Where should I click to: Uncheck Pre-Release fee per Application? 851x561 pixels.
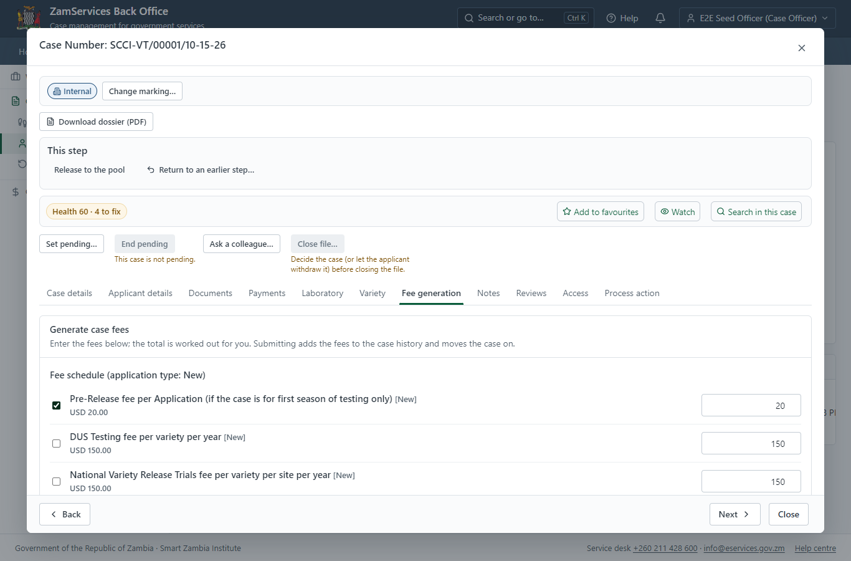tap(57, 405)
